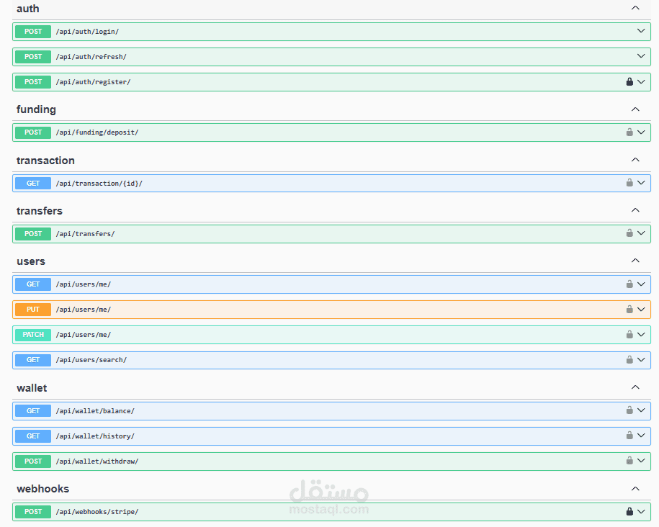
Task: Click the PUT badge for /api/users/me/
Action: (33, 310)
